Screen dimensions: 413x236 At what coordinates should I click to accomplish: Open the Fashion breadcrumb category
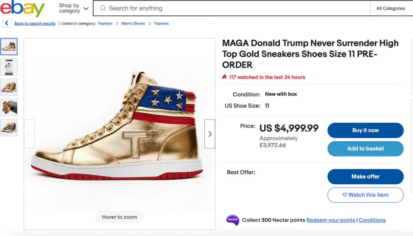(105, 23)
